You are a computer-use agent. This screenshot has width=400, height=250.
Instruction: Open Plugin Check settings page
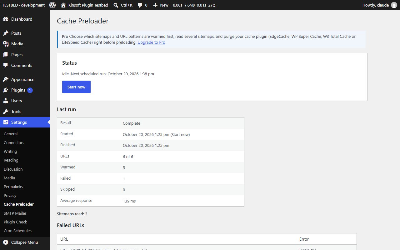[x=15, y=222]
